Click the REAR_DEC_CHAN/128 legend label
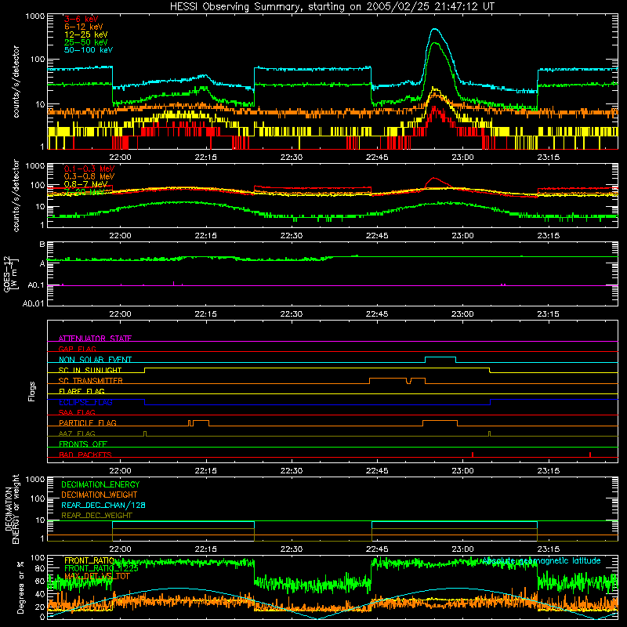627x627 pixels. coord(103,505)
